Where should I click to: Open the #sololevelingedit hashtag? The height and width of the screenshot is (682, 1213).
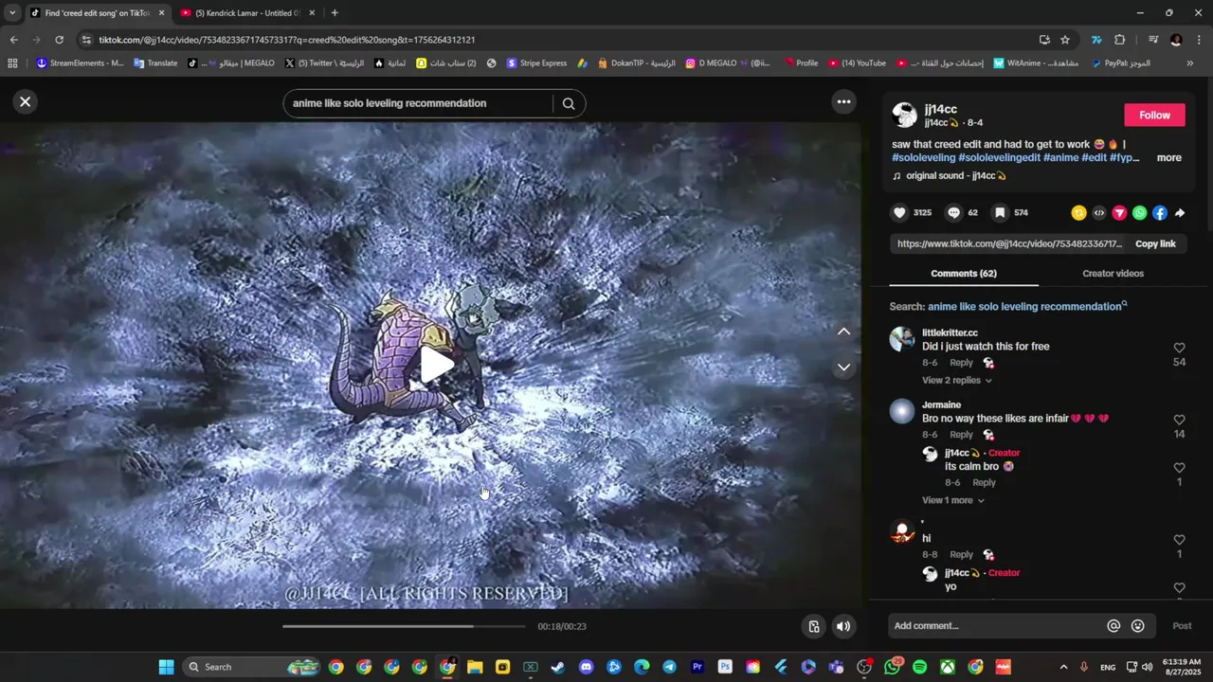coord(999,158)
